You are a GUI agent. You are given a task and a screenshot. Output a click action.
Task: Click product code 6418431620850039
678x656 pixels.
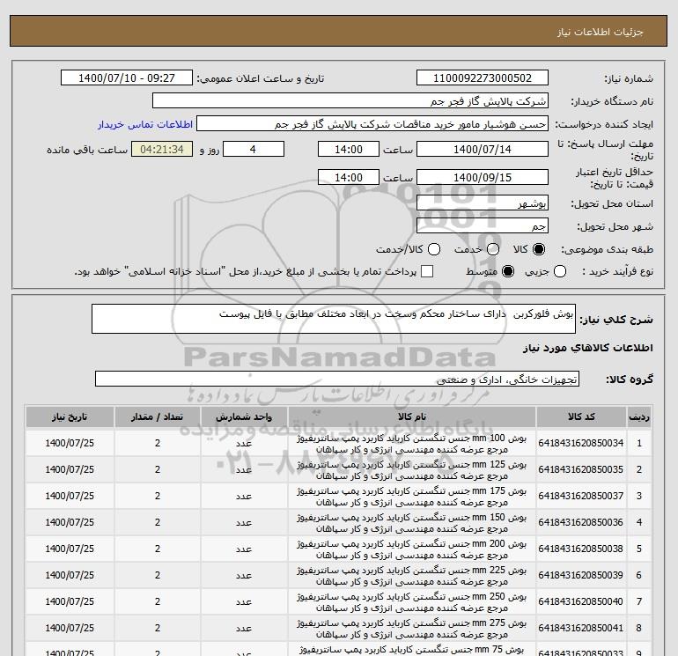(581, 575)
